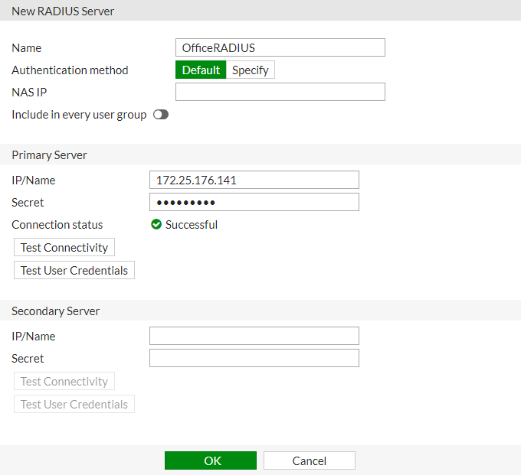The width and height of the screenshot is (521, 475).
Task: Click the NAS IP input field
Action: coord(280,92)
